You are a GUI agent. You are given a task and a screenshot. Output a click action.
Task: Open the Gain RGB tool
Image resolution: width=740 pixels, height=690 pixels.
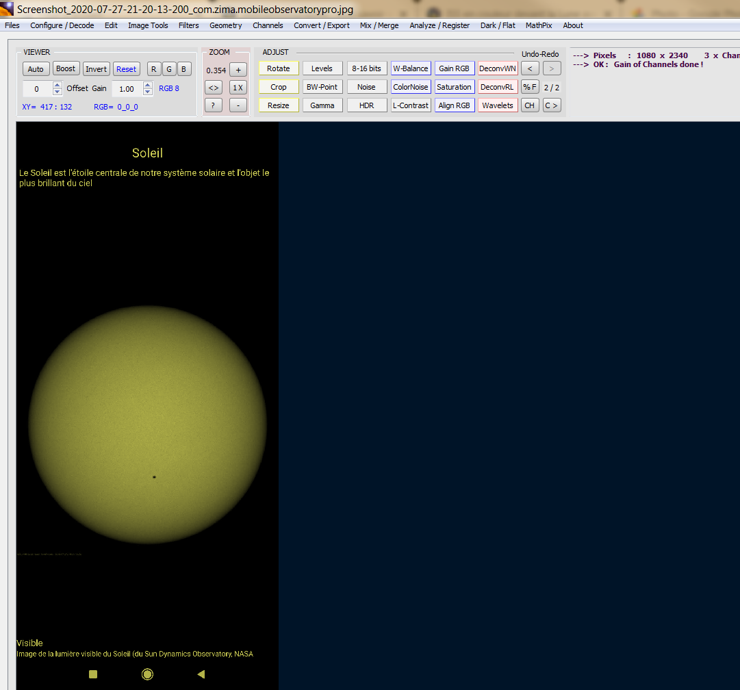pyautogui.click(x=455, y=68)
